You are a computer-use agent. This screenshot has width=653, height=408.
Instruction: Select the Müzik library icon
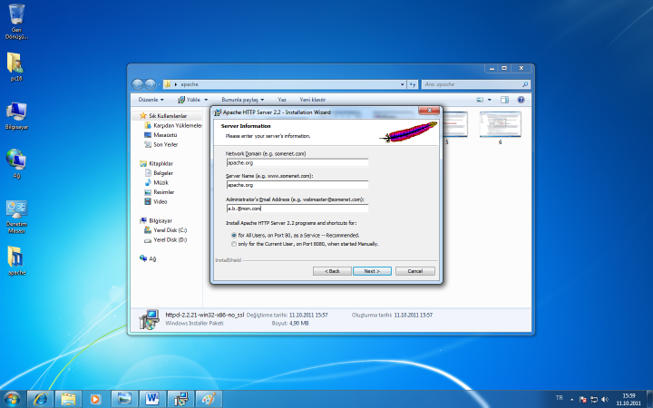(x=159, y=182)
